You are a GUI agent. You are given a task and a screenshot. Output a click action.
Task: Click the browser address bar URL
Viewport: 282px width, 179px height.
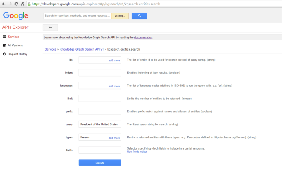[x=96, y=4]
